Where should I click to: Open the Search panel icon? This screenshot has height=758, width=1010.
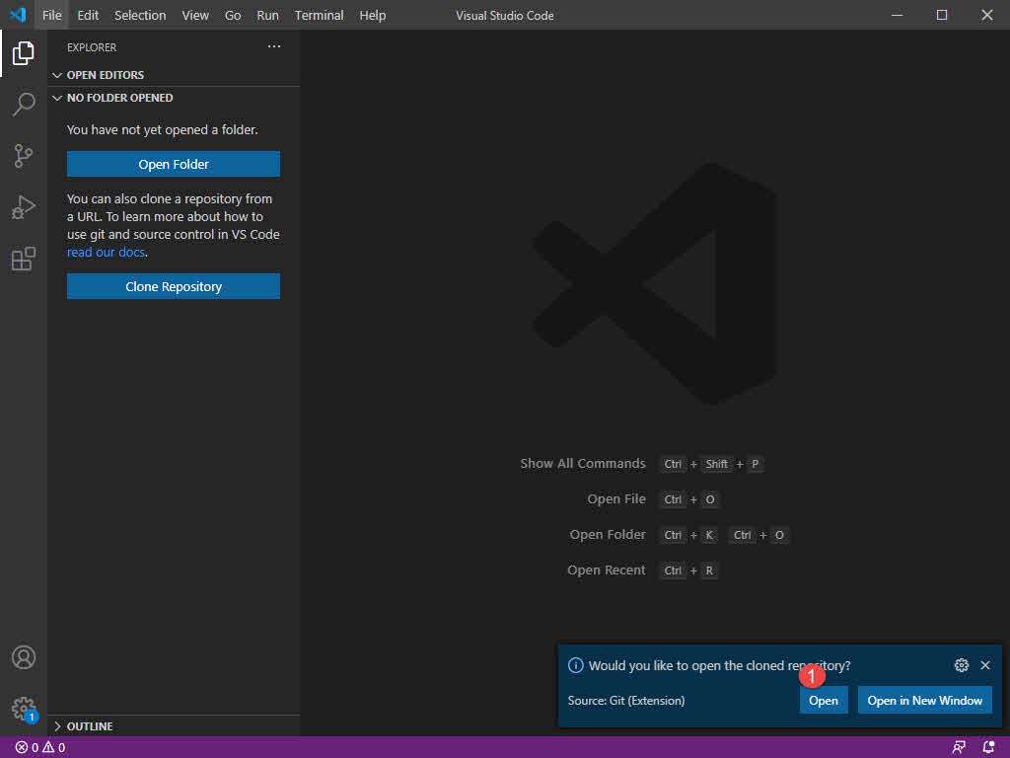[x=23, y=105]
